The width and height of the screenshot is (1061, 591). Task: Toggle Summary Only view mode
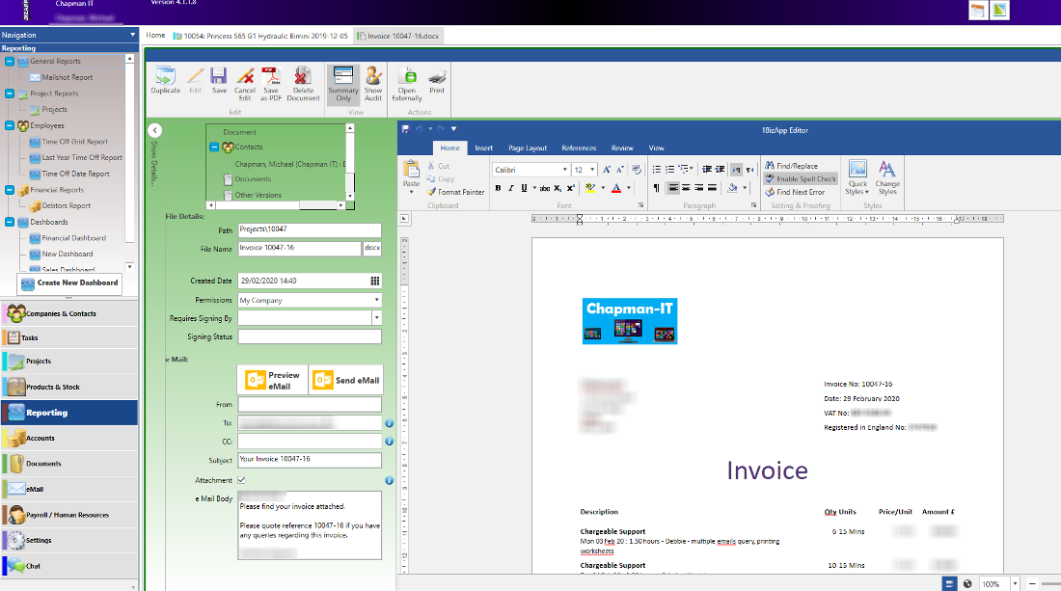click(x=343, y=82)
